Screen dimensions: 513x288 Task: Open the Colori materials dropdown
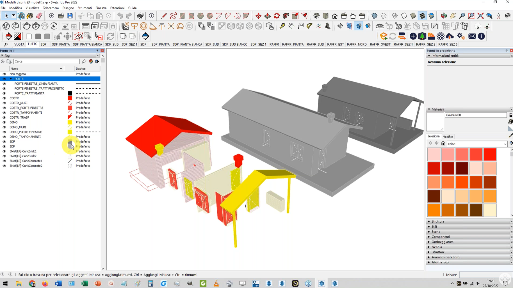pos(505,144)
